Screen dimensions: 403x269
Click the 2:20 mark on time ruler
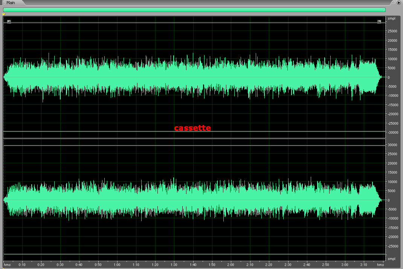[x=269, y=264]
